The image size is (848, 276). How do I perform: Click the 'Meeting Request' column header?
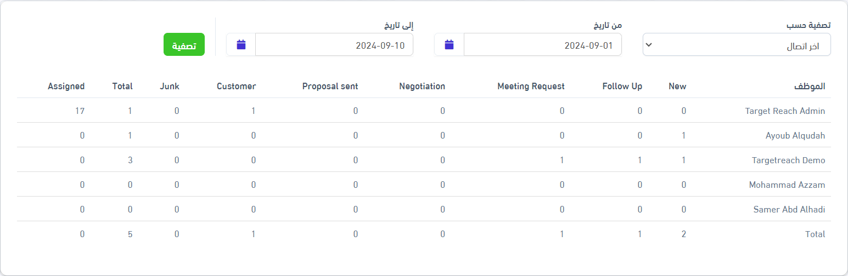click(531, 87)
